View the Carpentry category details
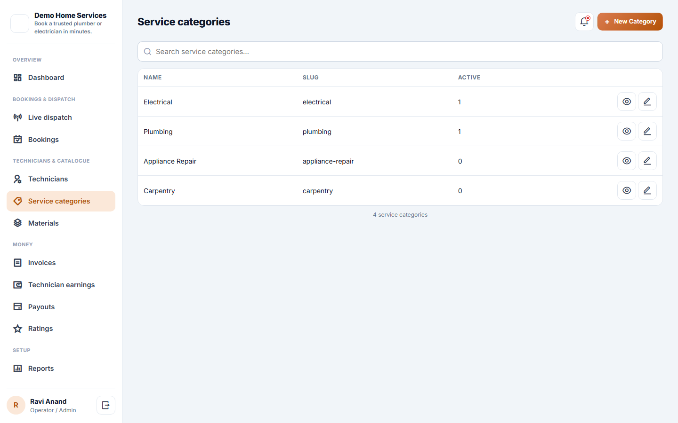Screen dimensions: 678x423 pos(627,190)
